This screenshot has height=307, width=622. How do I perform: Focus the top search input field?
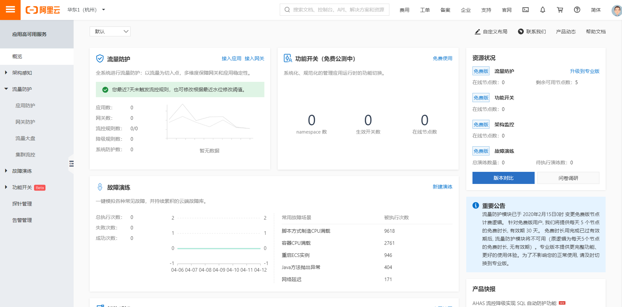(334, 10)
